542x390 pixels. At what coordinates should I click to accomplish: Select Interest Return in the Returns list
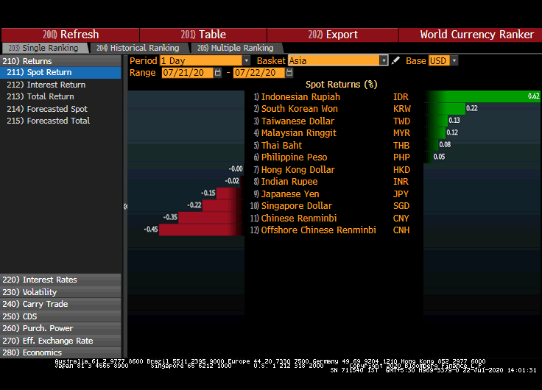pyautogui.click(x=56, y=85)
